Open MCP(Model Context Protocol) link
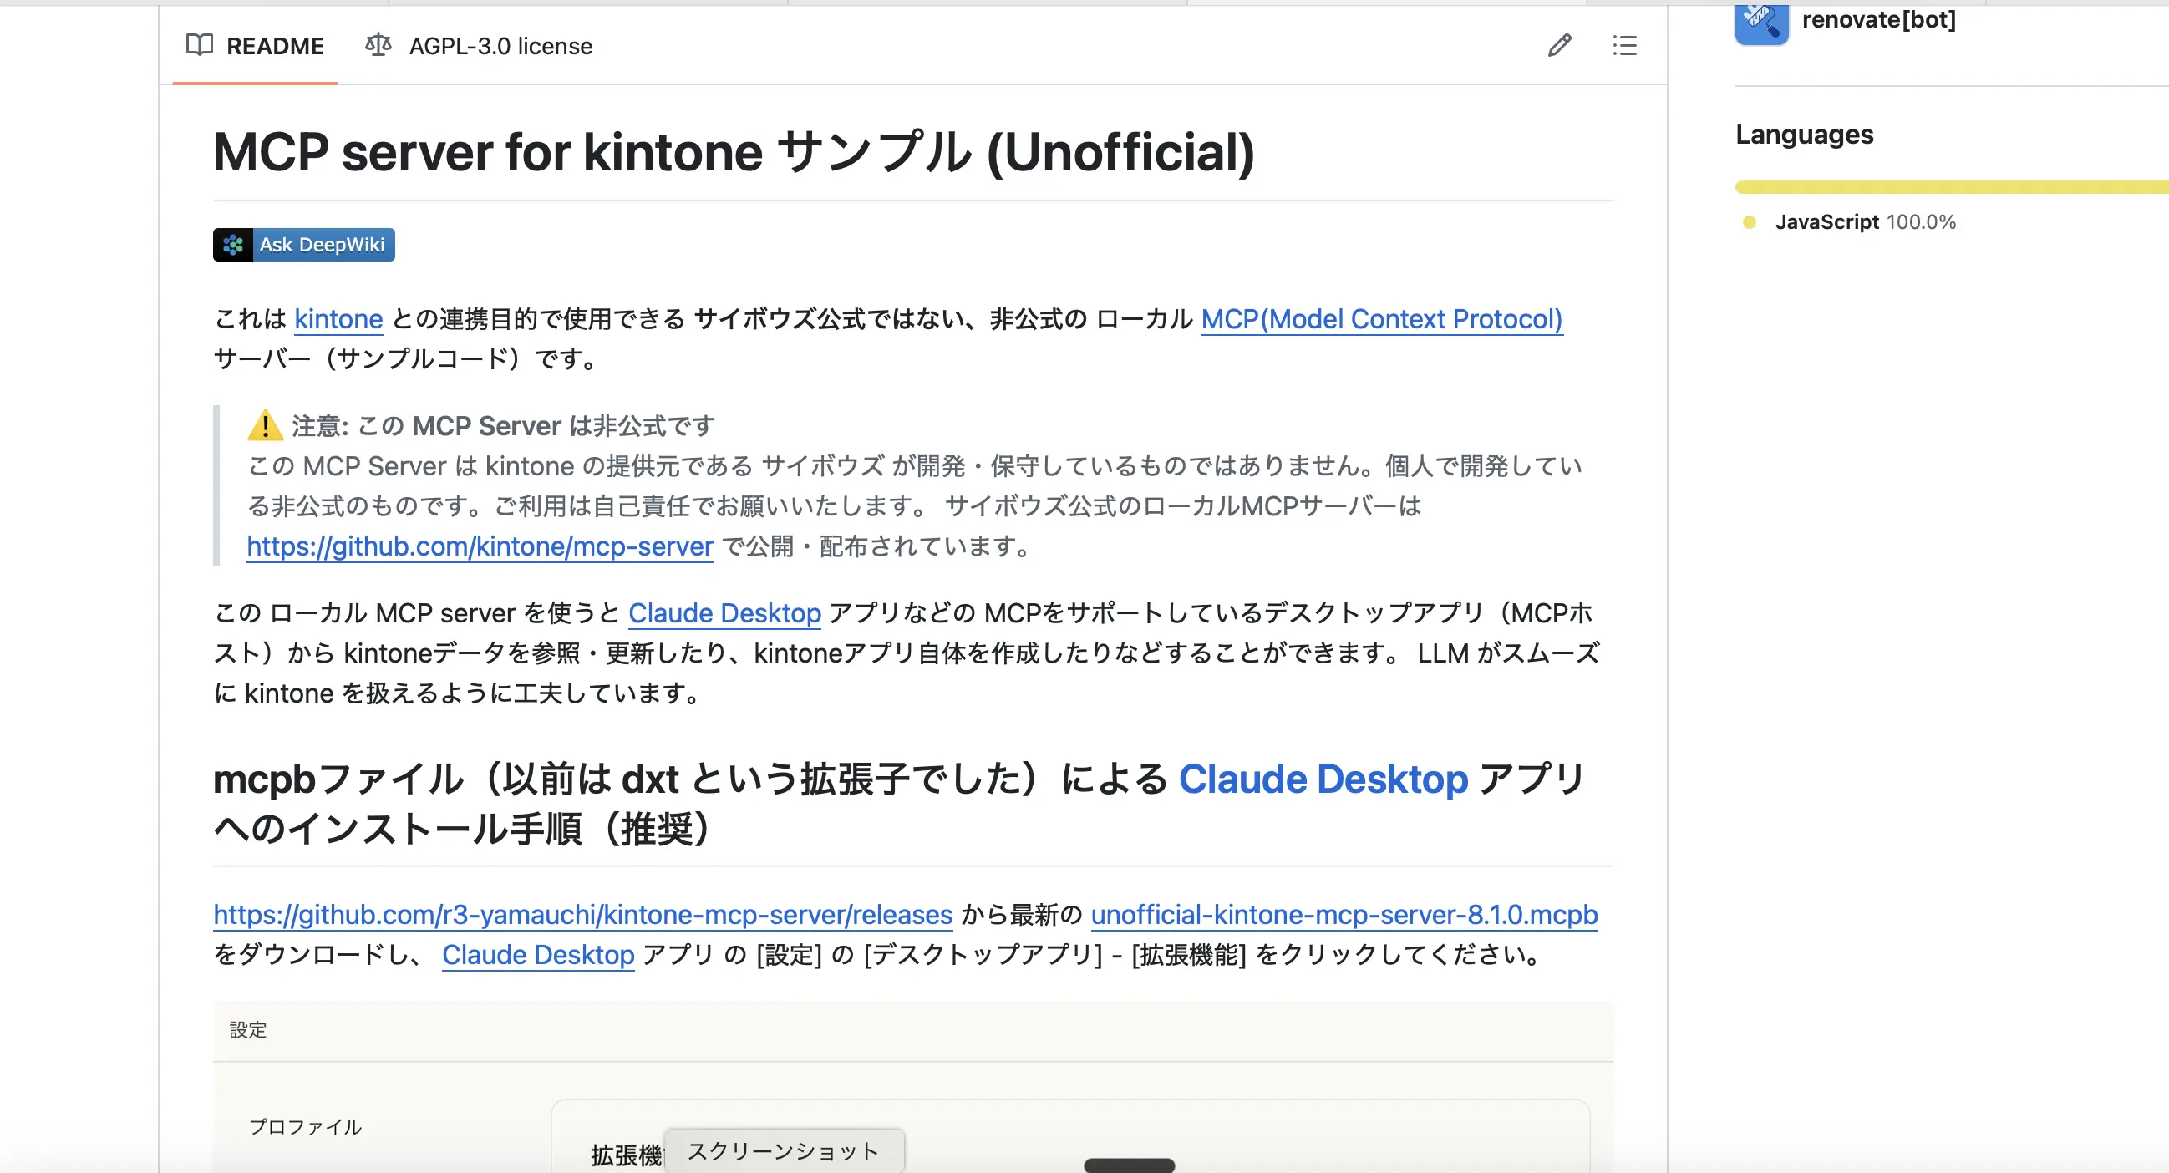 click(1381, 319)
